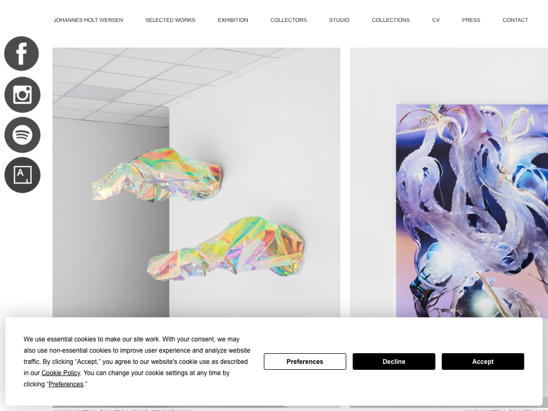The height and width of the screenshot is (411, 548).
Task: Open the Studio page
Action: (x=339, y=20)
